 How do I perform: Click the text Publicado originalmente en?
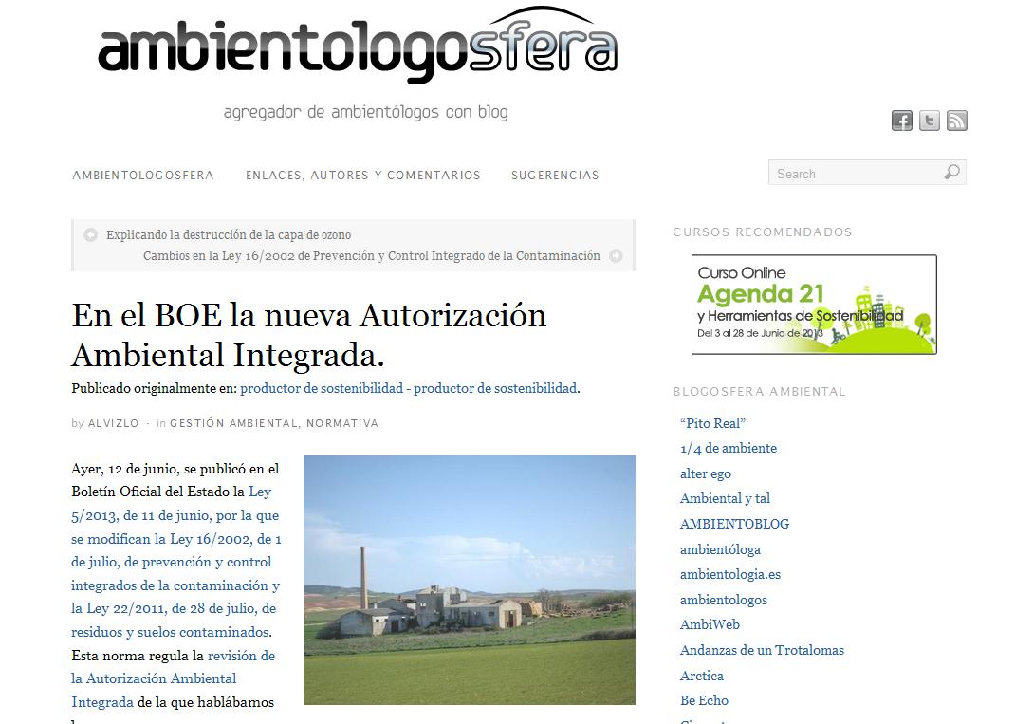(x=154, y=388)
